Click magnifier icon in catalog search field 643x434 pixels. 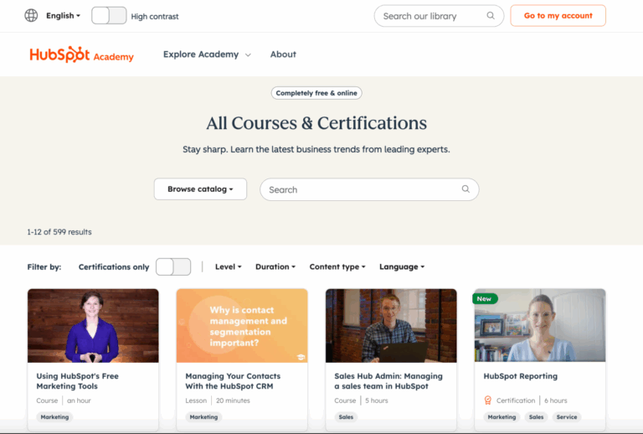click(x=466, y=189)
